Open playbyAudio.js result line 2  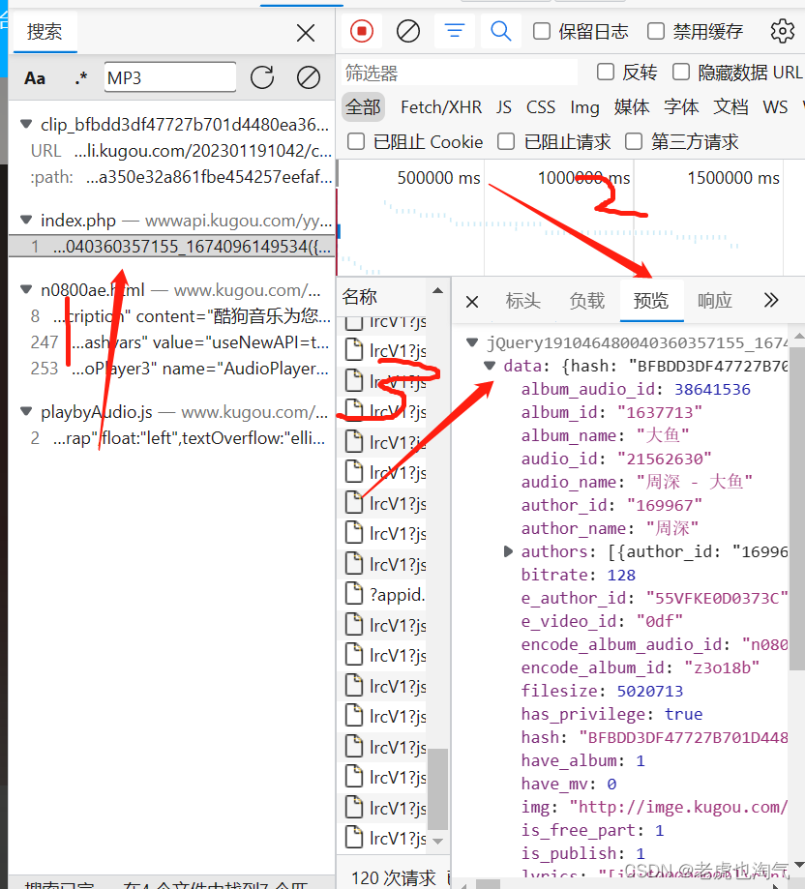(x=172, y=437)
